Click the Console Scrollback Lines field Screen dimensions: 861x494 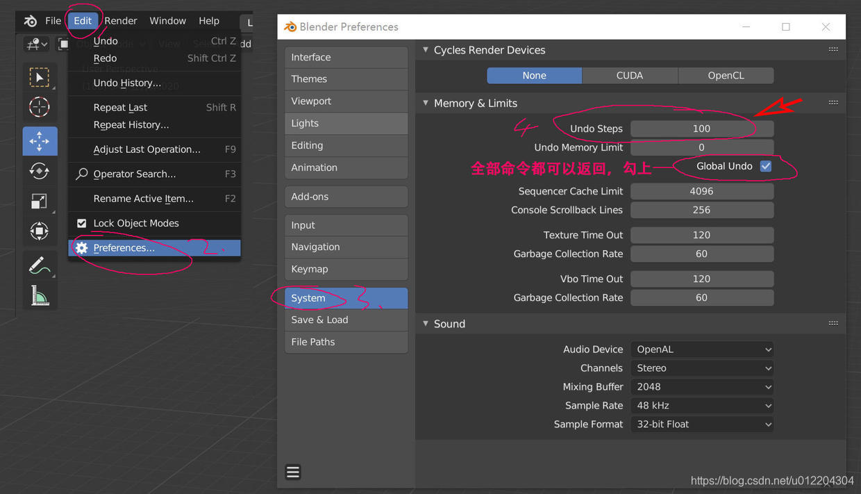click(702, 210)
